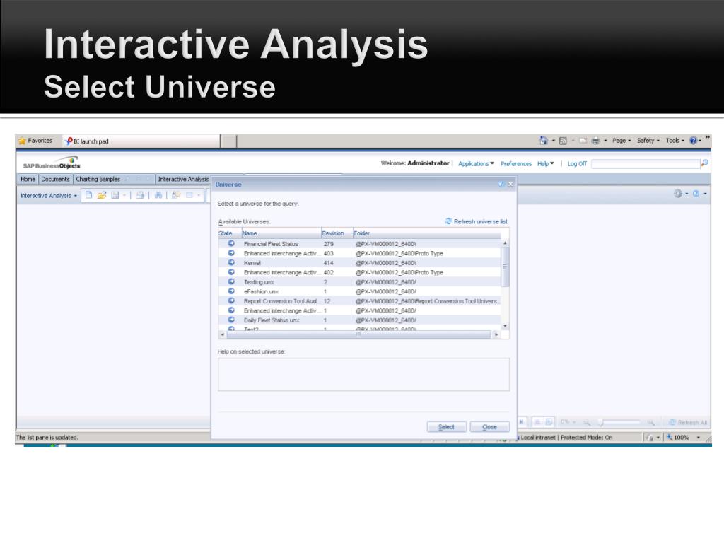The height and width of the screenshot is (543, 724).
Task: Click in the SAP header search field
Action: [x=646, y=163]
